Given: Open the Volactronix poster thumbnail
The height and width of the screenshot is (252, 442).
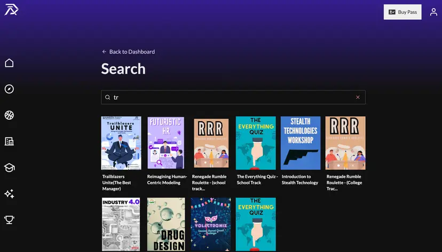Looking at the screenshot, I should pos(211,224).
